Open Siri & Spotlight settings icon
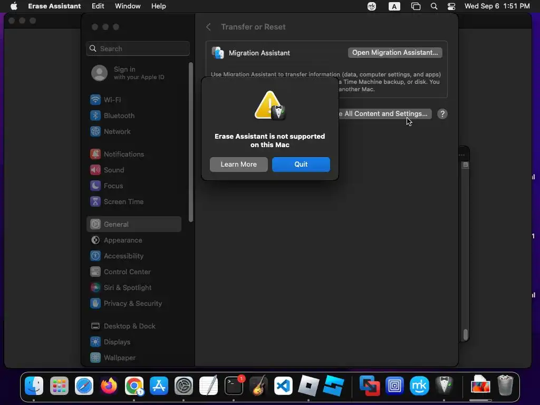The width and height of the screenshot is (540, 405). tap(95, 288)
